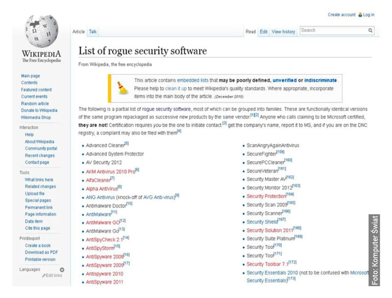392x298 pixels.
Task: Click Cite this page link
Action: (38, 228)
